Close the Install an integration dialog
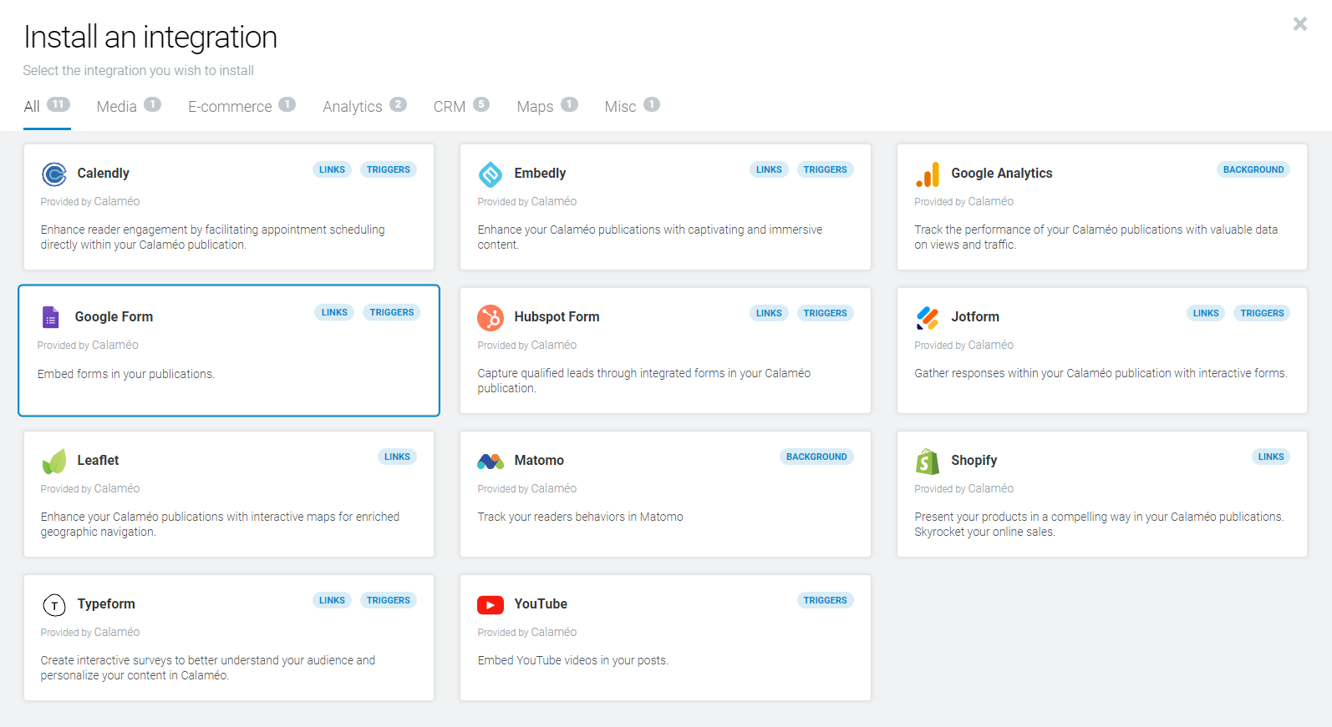 (x=1299, y=24)
